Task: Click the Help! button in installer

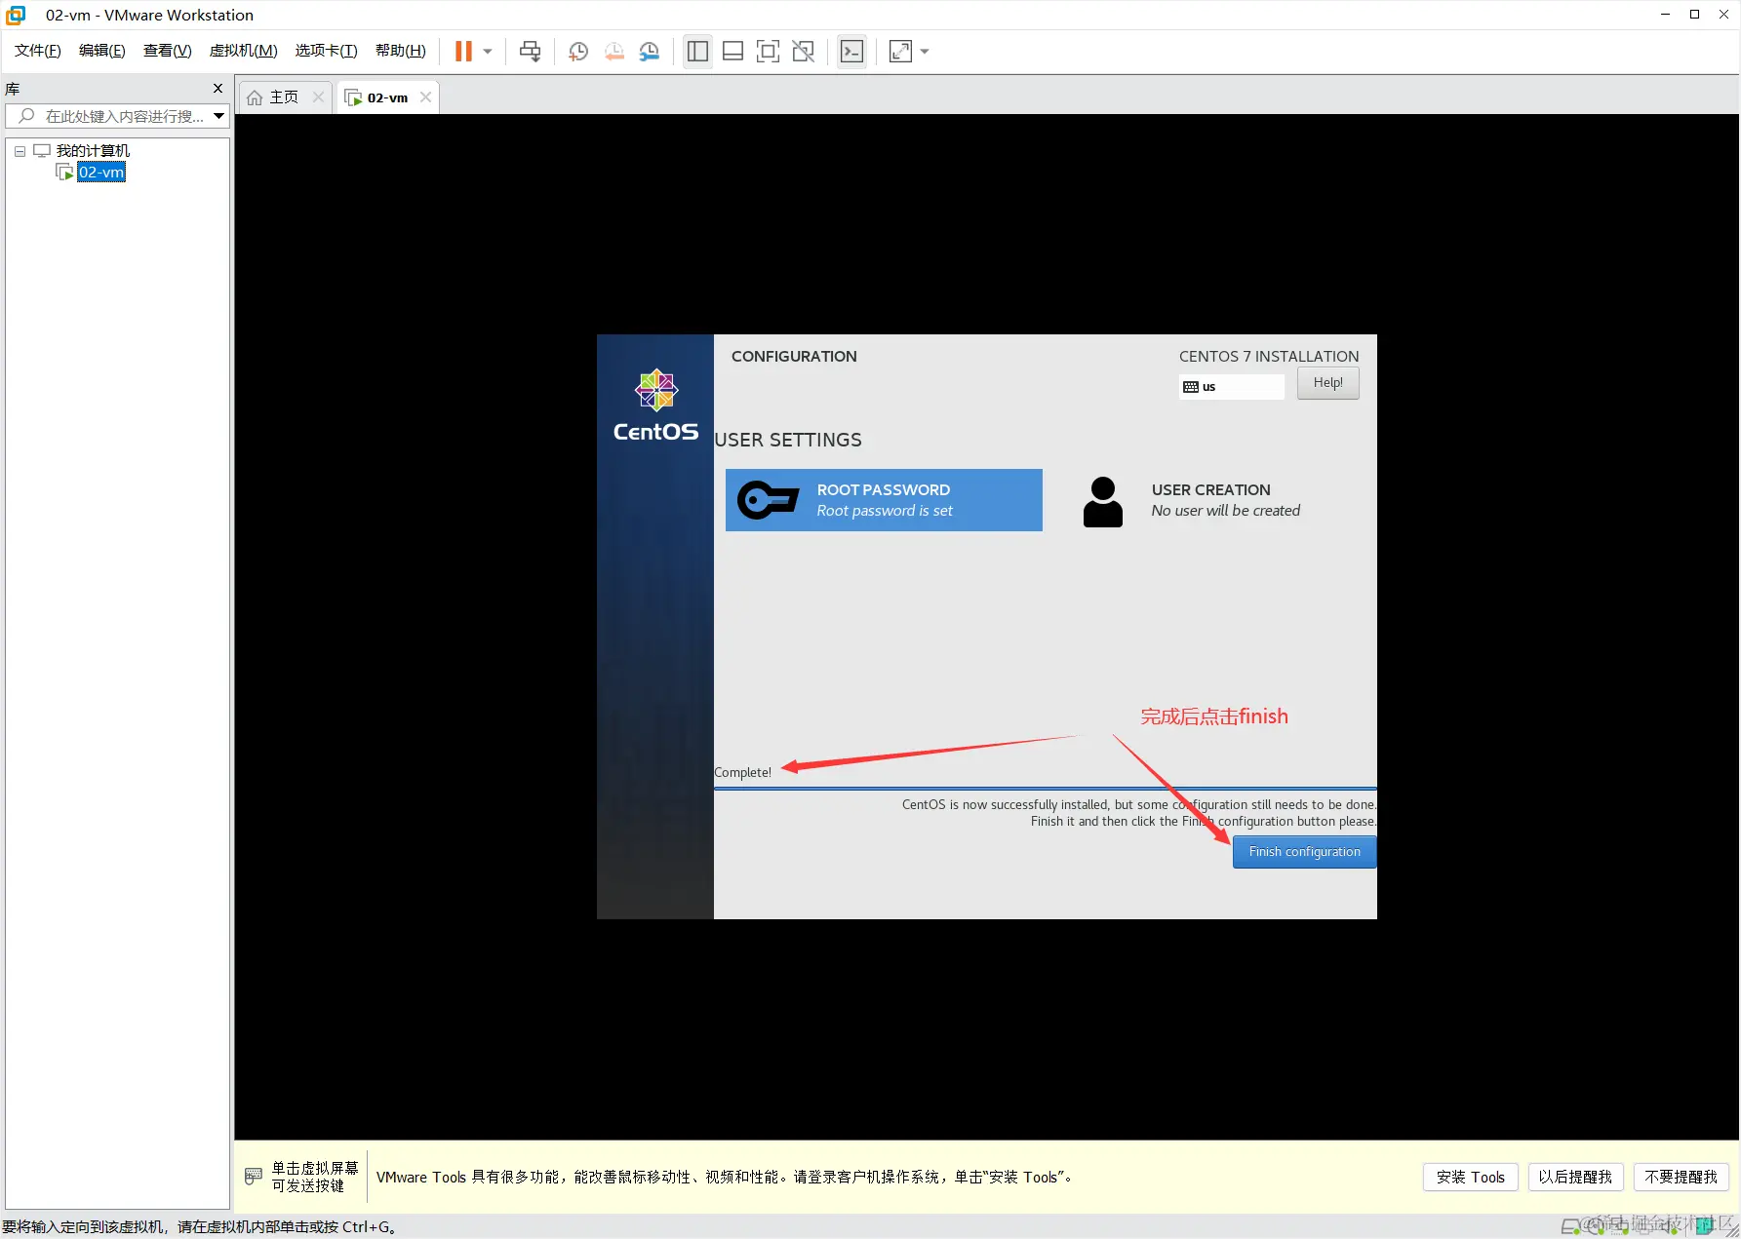Action: (x=1327, y=383)
